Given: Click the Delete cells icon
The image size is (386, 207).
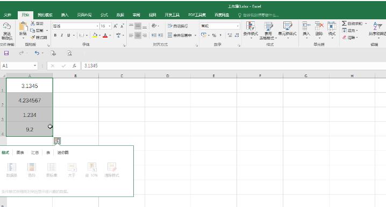Looking at the screenshot, I should click(319, 26).
